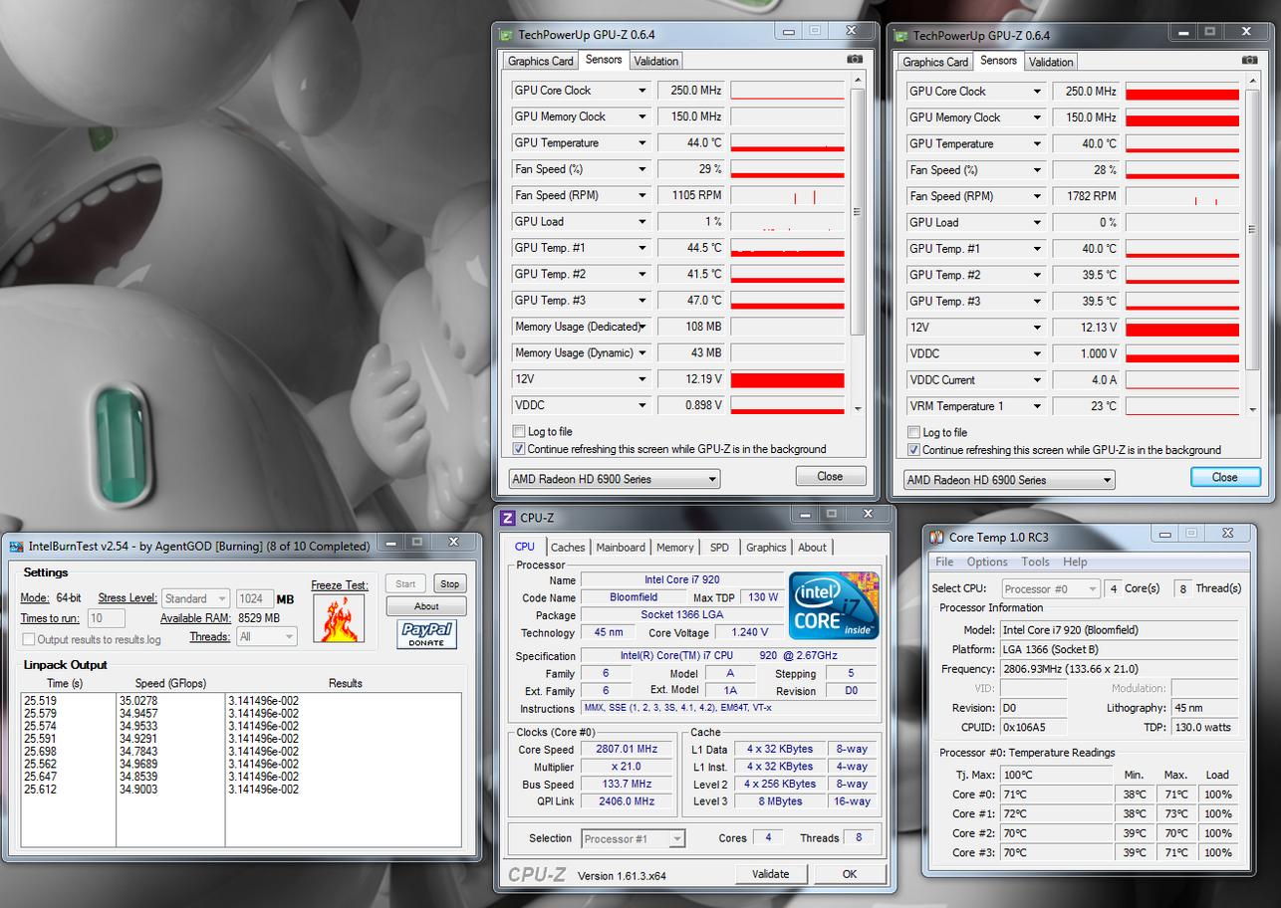This screenshot has width=1281, height=908.
Task: Click the Core Temp title bar icon
Action: (936, 537)
